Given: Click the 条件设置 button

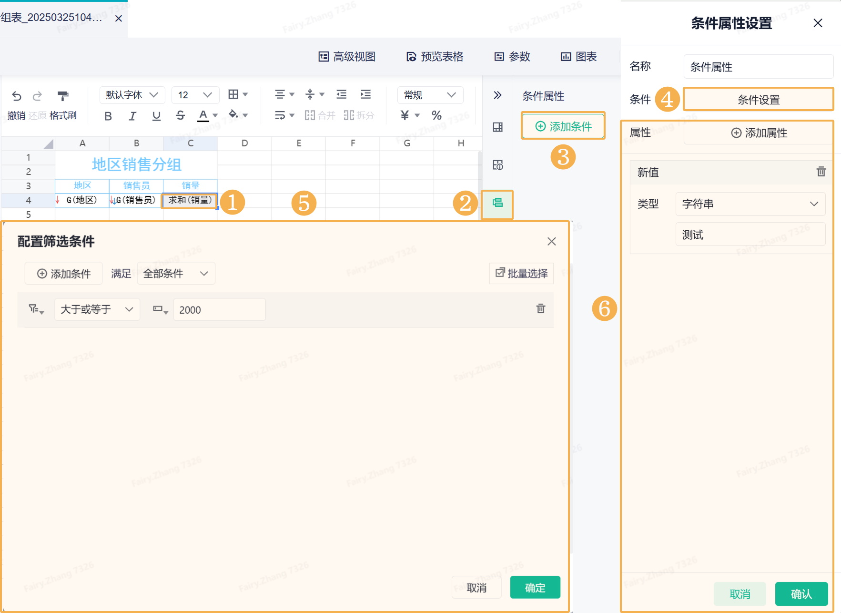Looking at the screenshot, I should click(759, 100).
